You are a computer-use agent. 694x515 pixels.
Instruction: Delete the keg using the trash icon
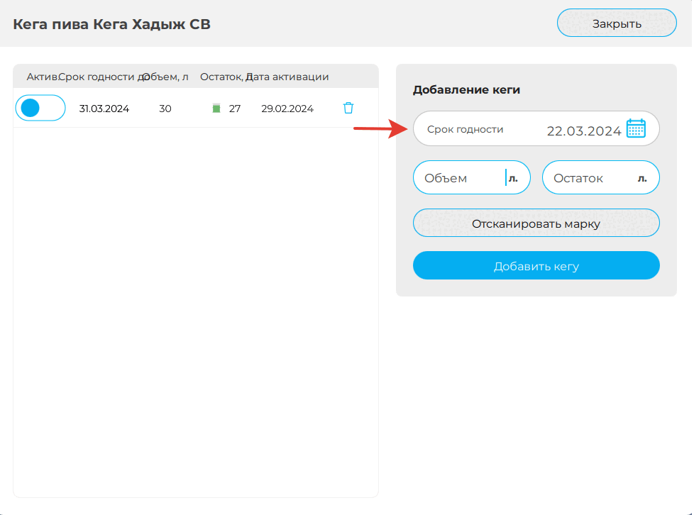(x=348, y=108)
